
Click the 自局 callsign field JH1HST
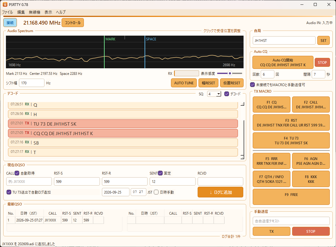point(284,40)
